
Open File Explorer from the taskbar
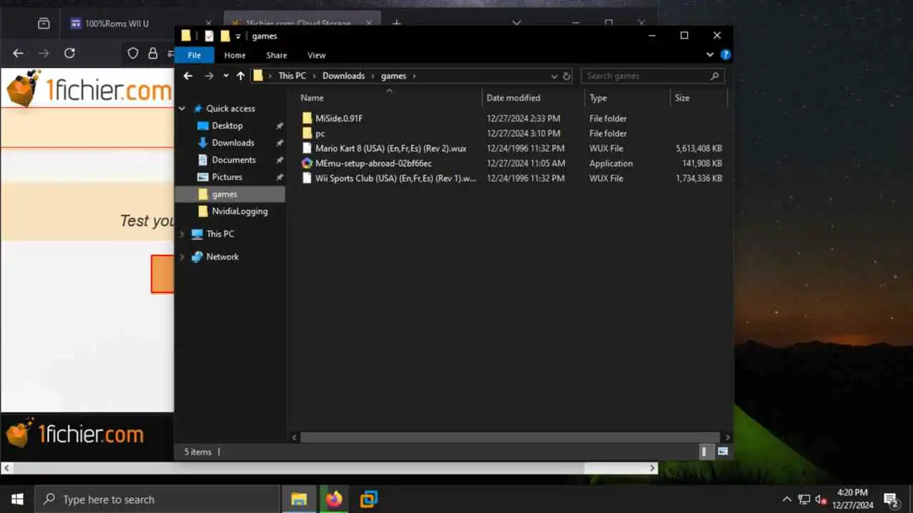pos(299,499)
